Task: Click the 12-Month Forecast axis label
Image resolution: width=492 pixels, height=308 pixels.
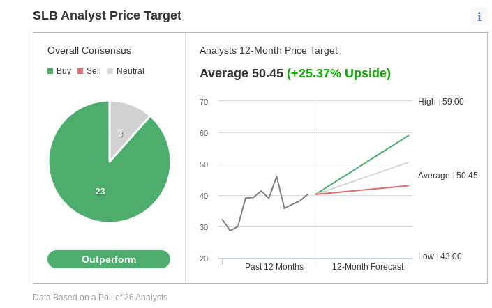Action: 368,267
